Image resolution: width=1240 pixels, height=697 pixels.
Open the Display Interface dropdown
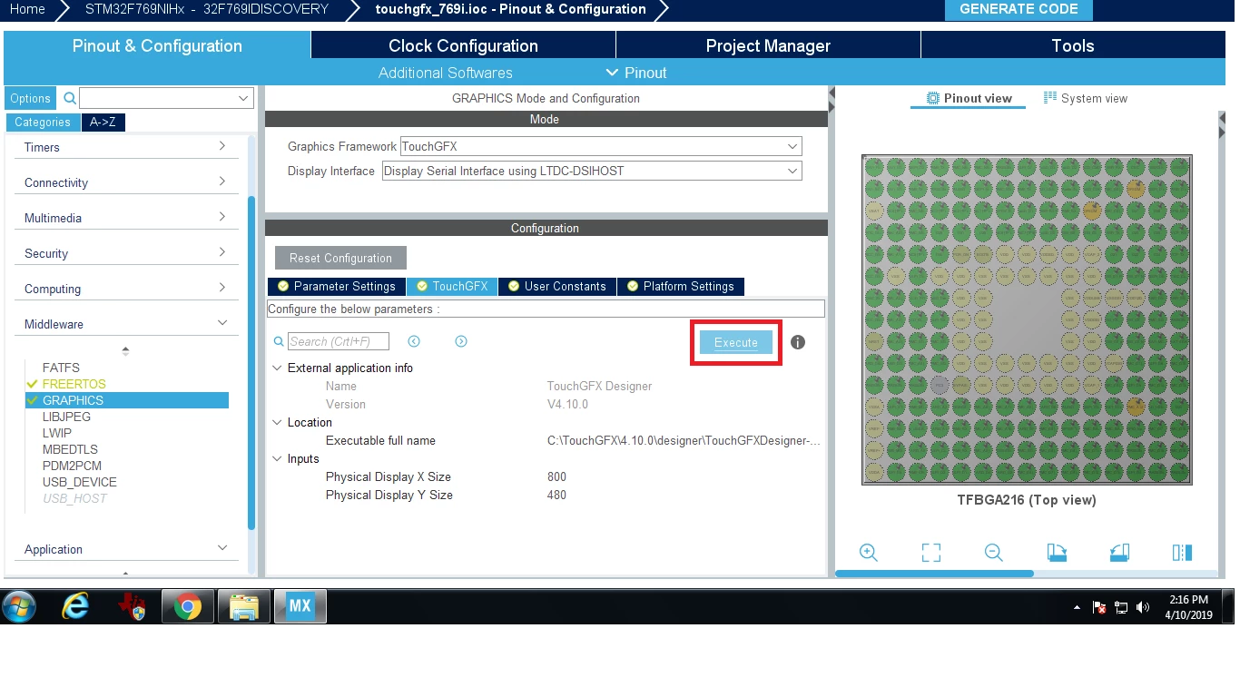pos(592,171)
